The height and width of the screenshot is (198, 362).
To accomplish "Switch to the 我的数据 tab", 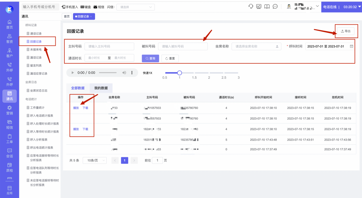I will pyautogui.click(x=101, y=88).
